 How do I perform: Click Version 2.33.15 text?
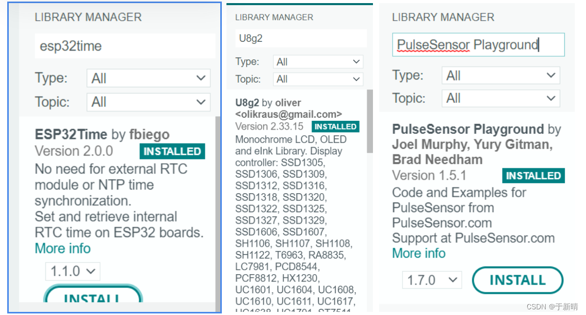tap(269, 127)
